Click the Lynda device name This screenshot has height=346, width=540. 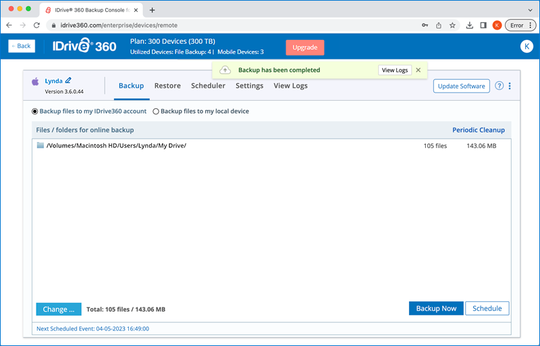(54, 81)
